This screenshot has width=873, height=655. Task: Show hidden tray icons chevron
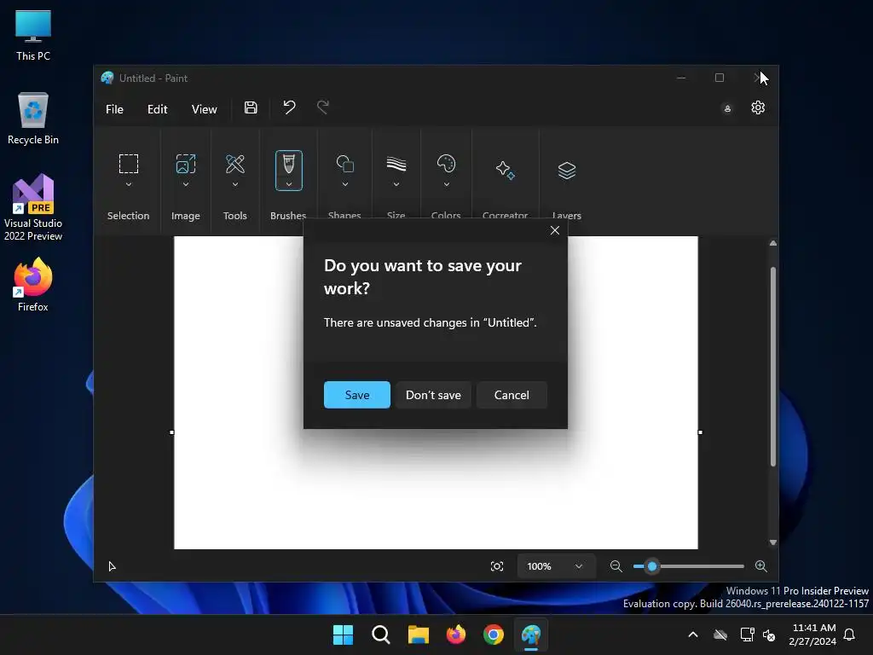tap(692, 635)
